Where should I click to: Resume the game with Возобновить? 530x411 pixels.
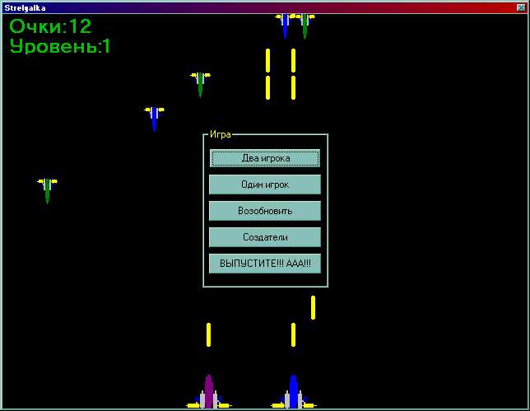(265, 211)
